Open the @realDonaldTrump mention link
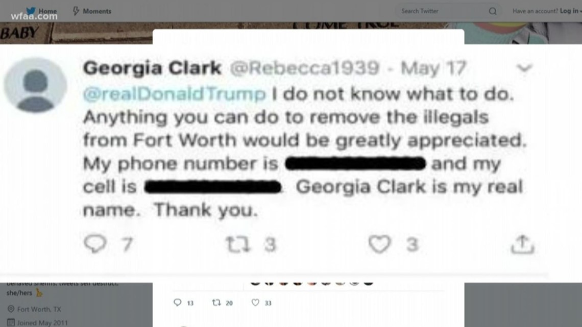The width and height of the screenshot is (582, 327). click(x=175, y=94)
